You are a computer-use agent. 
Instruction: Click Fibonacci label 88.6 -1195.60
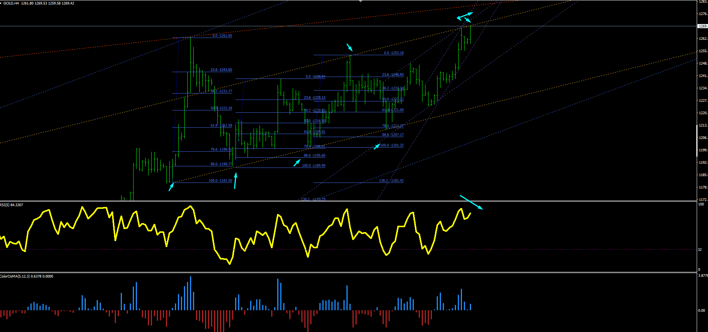(314, 155)
